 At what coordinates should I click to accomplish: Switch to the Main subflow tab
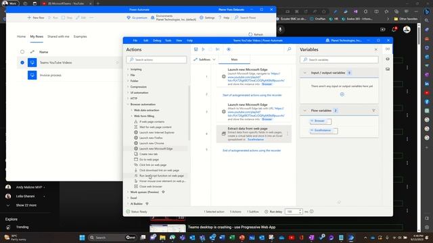click(x=234, y=59)
